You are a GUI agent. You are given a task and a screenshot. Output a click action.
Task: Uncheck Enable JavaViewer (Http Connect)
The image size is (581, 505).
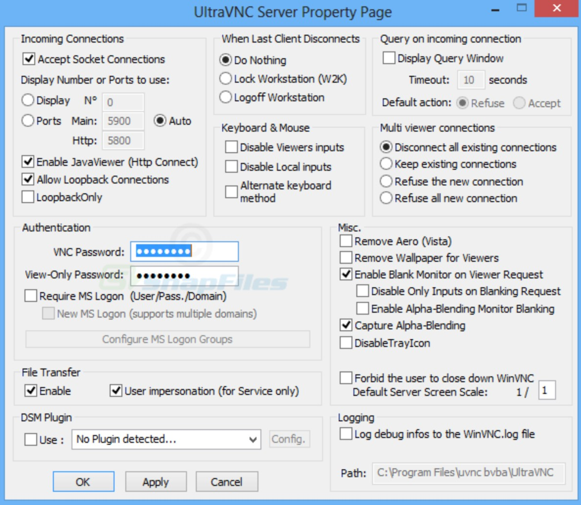pos(28,162)
